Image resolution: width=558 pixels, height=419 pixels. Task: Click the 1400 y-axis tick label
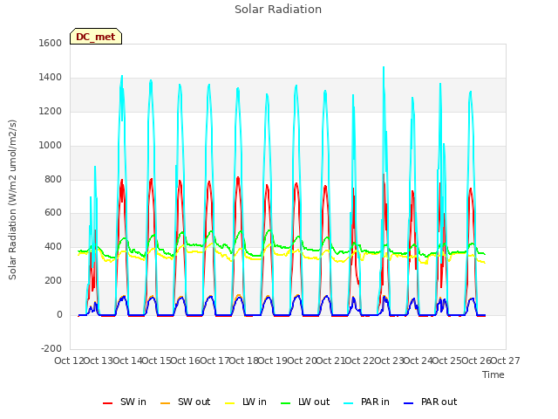point(51,78)
